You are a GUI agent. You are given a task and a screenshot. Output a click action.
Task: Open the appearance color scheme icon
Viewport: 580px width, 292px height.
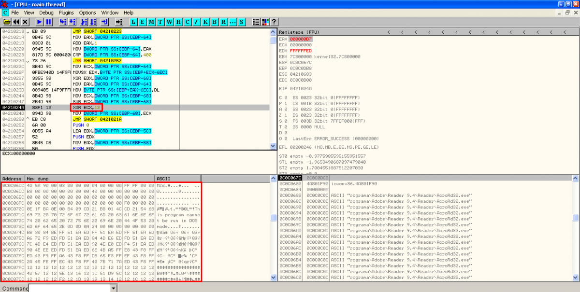[265, 22]
